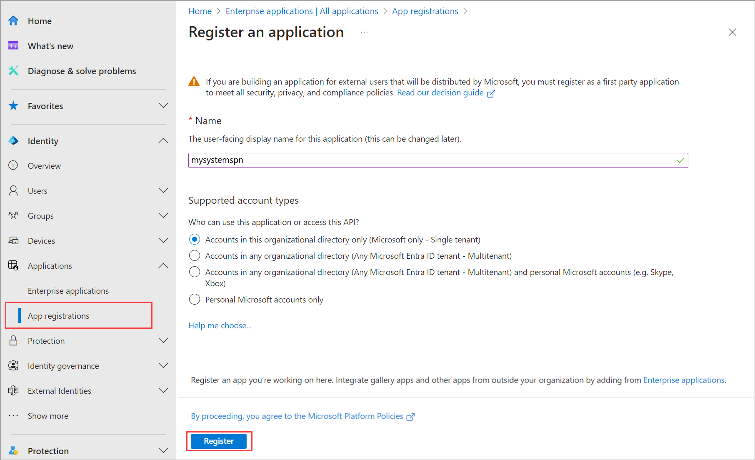Click the Diagnose & solve problems wrench icon
This screenshot has width=755, height=460.
pyautogui.click(x=13, y=71)
